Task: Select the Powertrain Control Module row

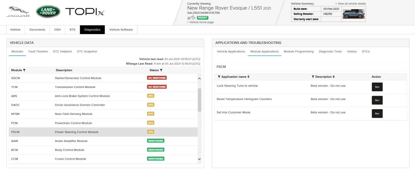Action: click(73, 123)
